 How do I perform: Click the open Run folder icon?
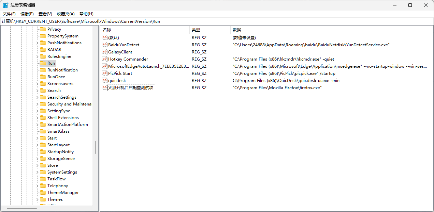tap(43, 63)
